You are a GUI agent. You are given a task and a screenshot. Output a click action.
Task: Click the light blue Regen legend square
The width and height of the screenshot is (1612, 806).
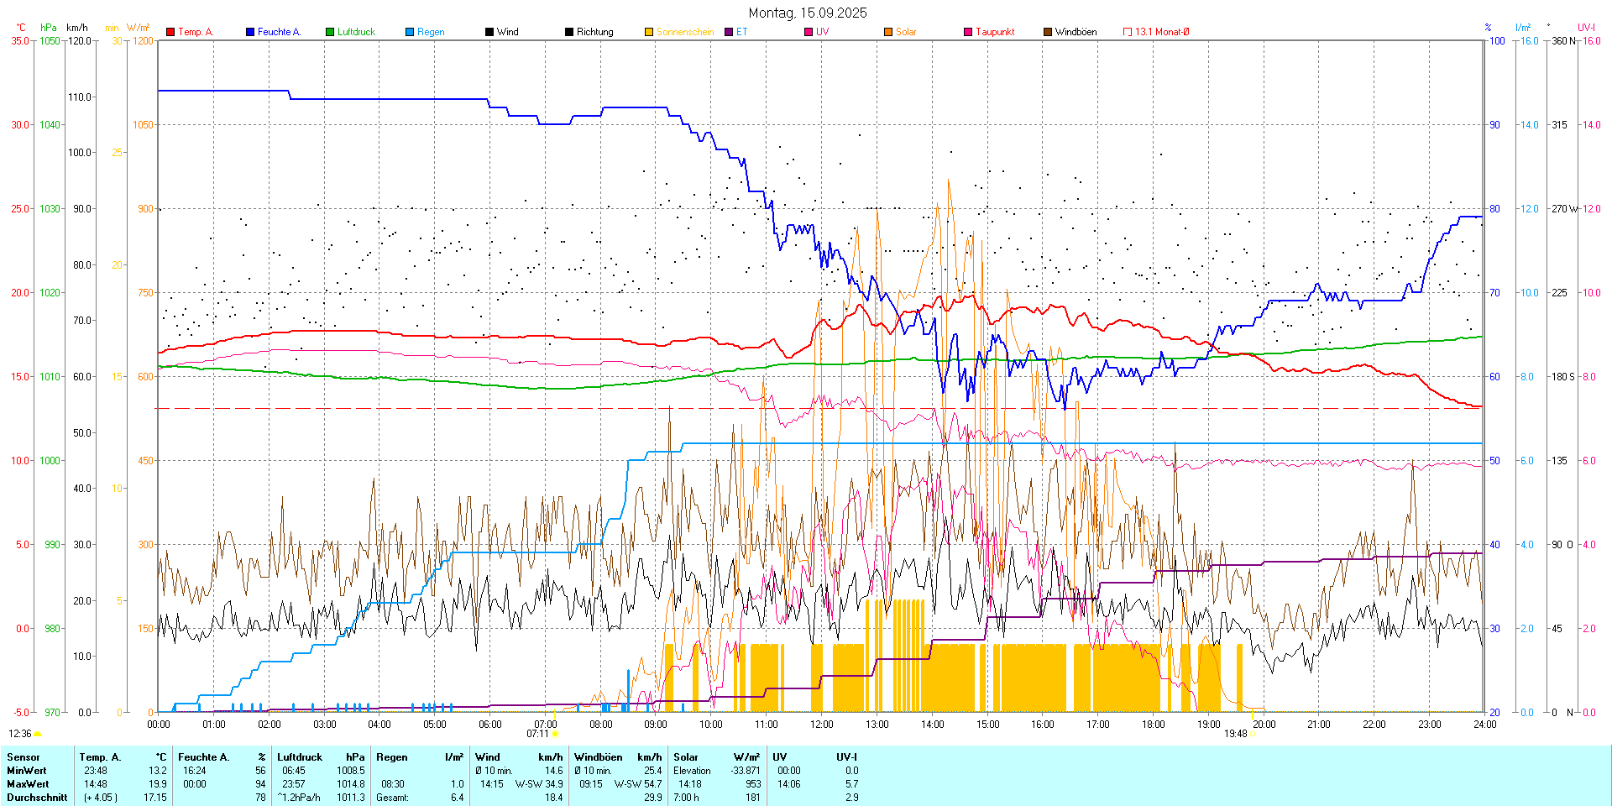coord(410,32)
